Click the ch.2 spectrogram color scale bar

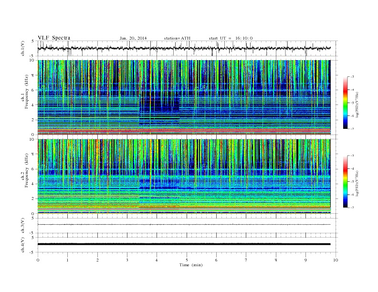coord(345,182)
